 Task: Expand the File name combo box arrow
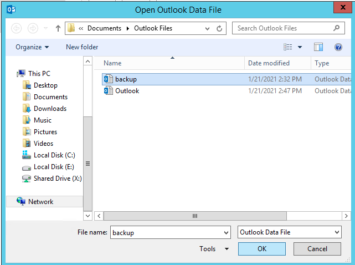coord(225,233)
